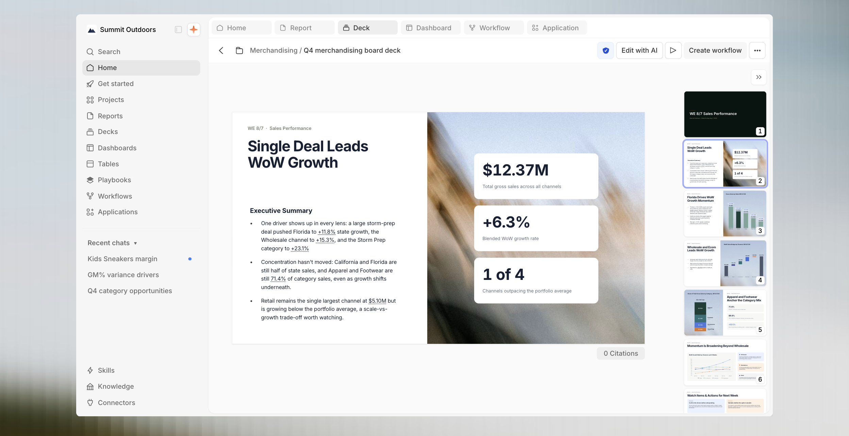
Task: Open GM% variance drivers chat
Action: point(141,275)
